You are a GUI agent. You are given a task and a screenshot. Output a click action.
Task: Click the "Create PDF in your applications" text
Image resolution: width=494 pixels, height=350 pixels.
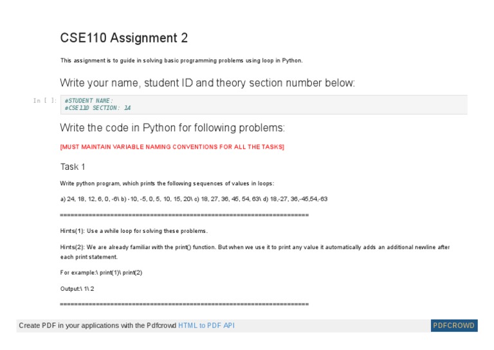point(97,326)
